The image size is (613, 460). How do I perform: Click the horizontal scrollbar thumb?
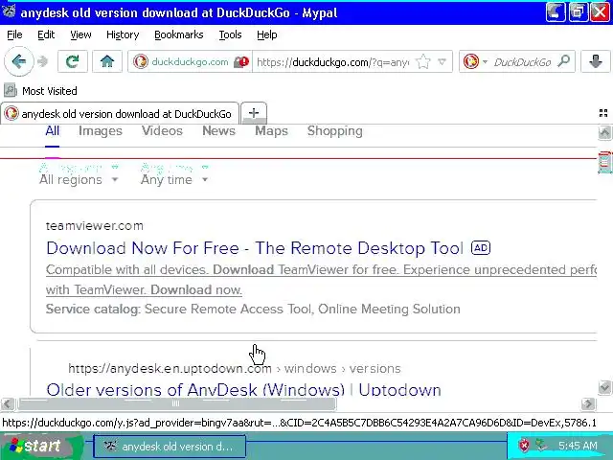pos(176,403)
